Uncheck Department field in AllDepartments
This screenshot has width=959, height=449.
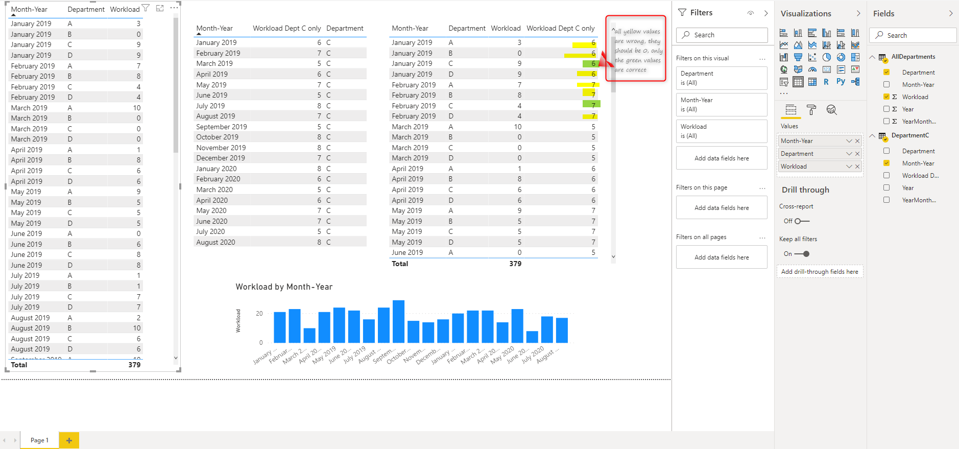886,73
